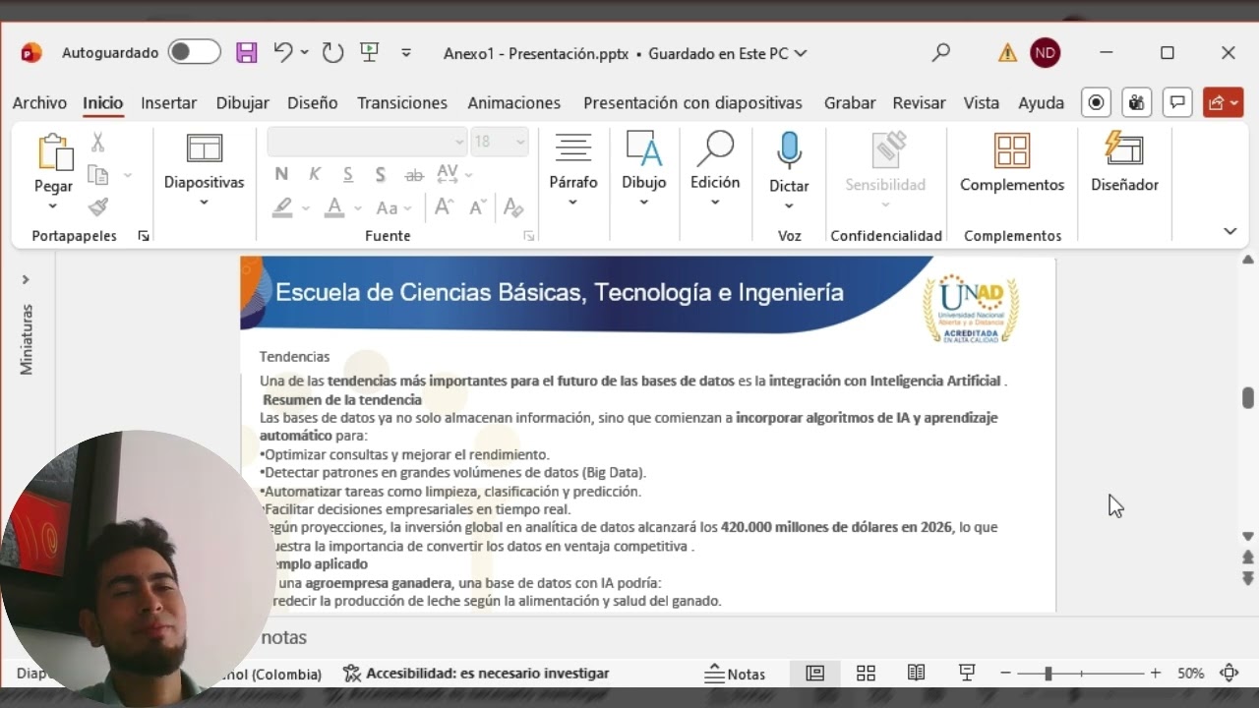The image size is (1259, 708).
Task: Click the Redo/Repeat circular arrow icon
Action: pos(332,53)
